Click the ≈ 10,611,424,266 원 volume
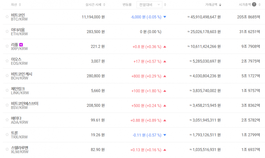 click(x=204, y=46)
